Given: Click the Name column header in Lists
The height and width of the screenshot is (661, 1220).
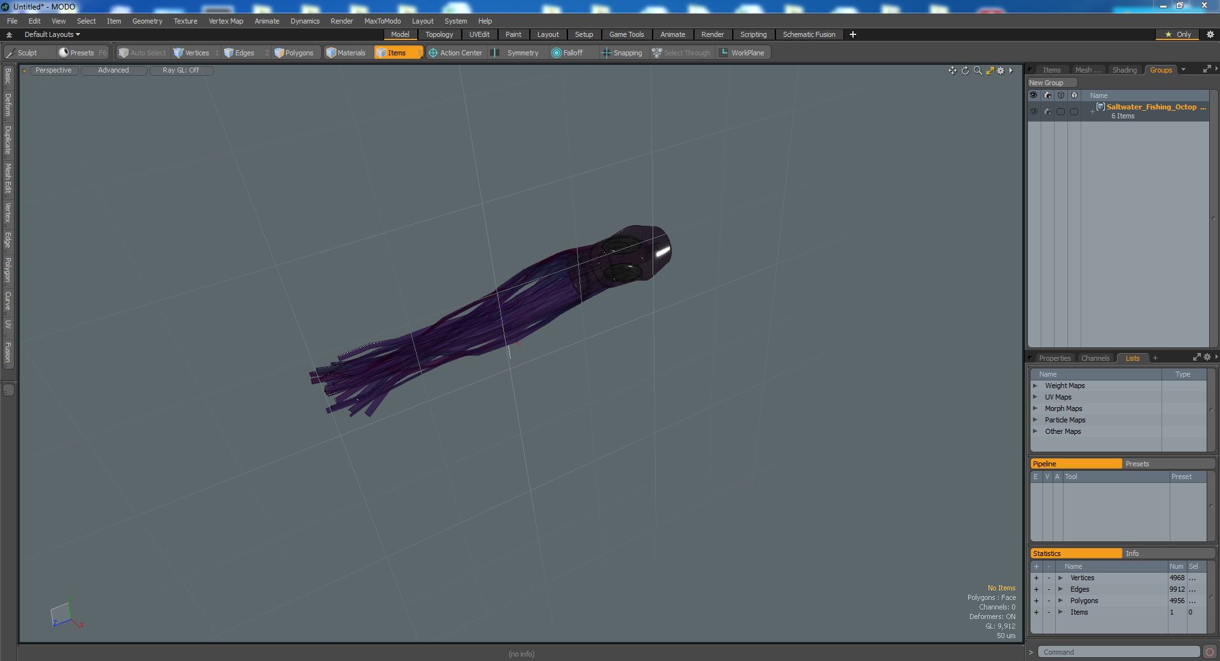Looking at the screenshot, I should point(1097,374).
